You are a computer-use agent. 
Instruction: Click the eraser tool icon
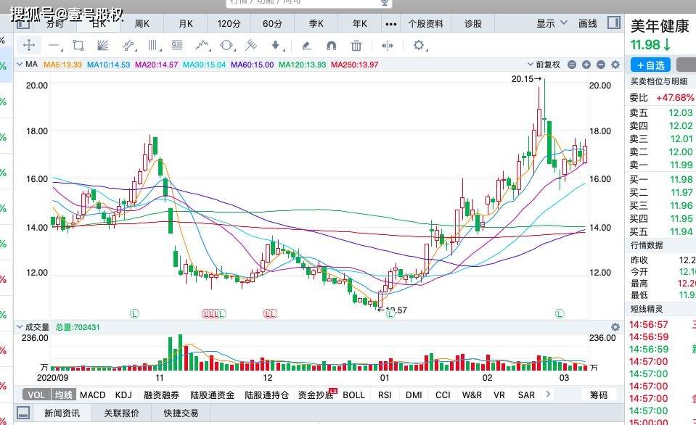pos(306,45)
